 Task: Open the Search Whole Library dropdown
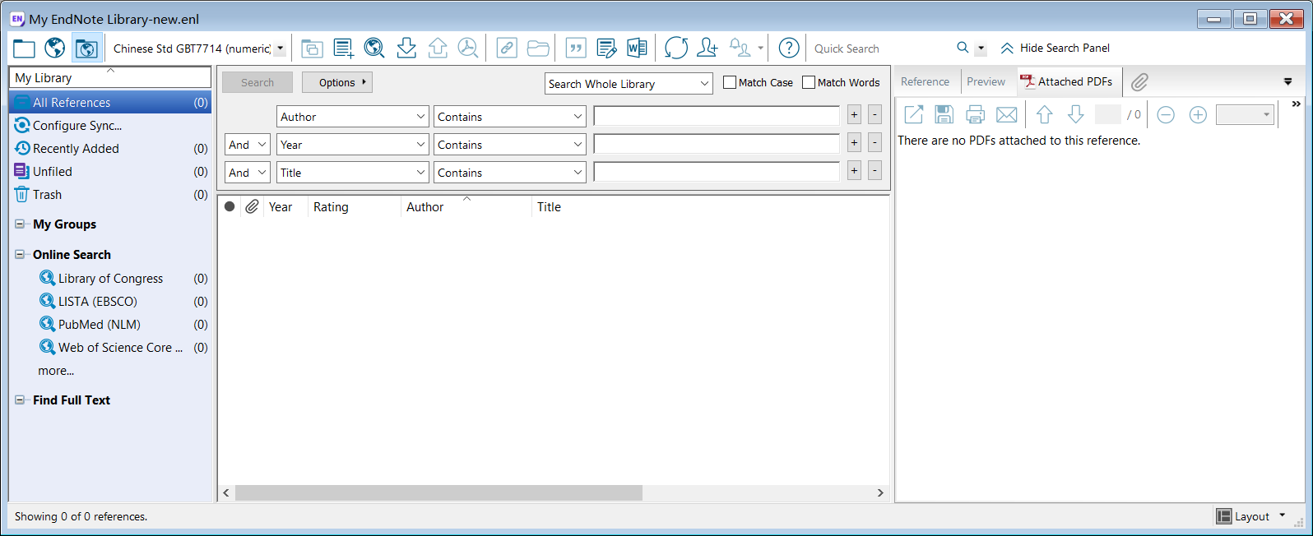[629, 84]
